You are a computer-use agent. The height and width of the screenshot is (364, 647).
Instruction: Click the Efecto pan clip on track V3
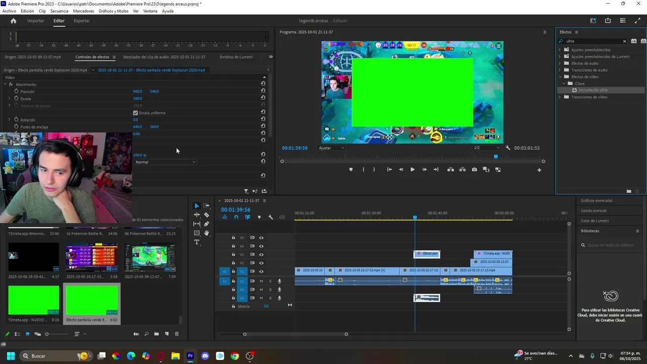coord(427,254)
